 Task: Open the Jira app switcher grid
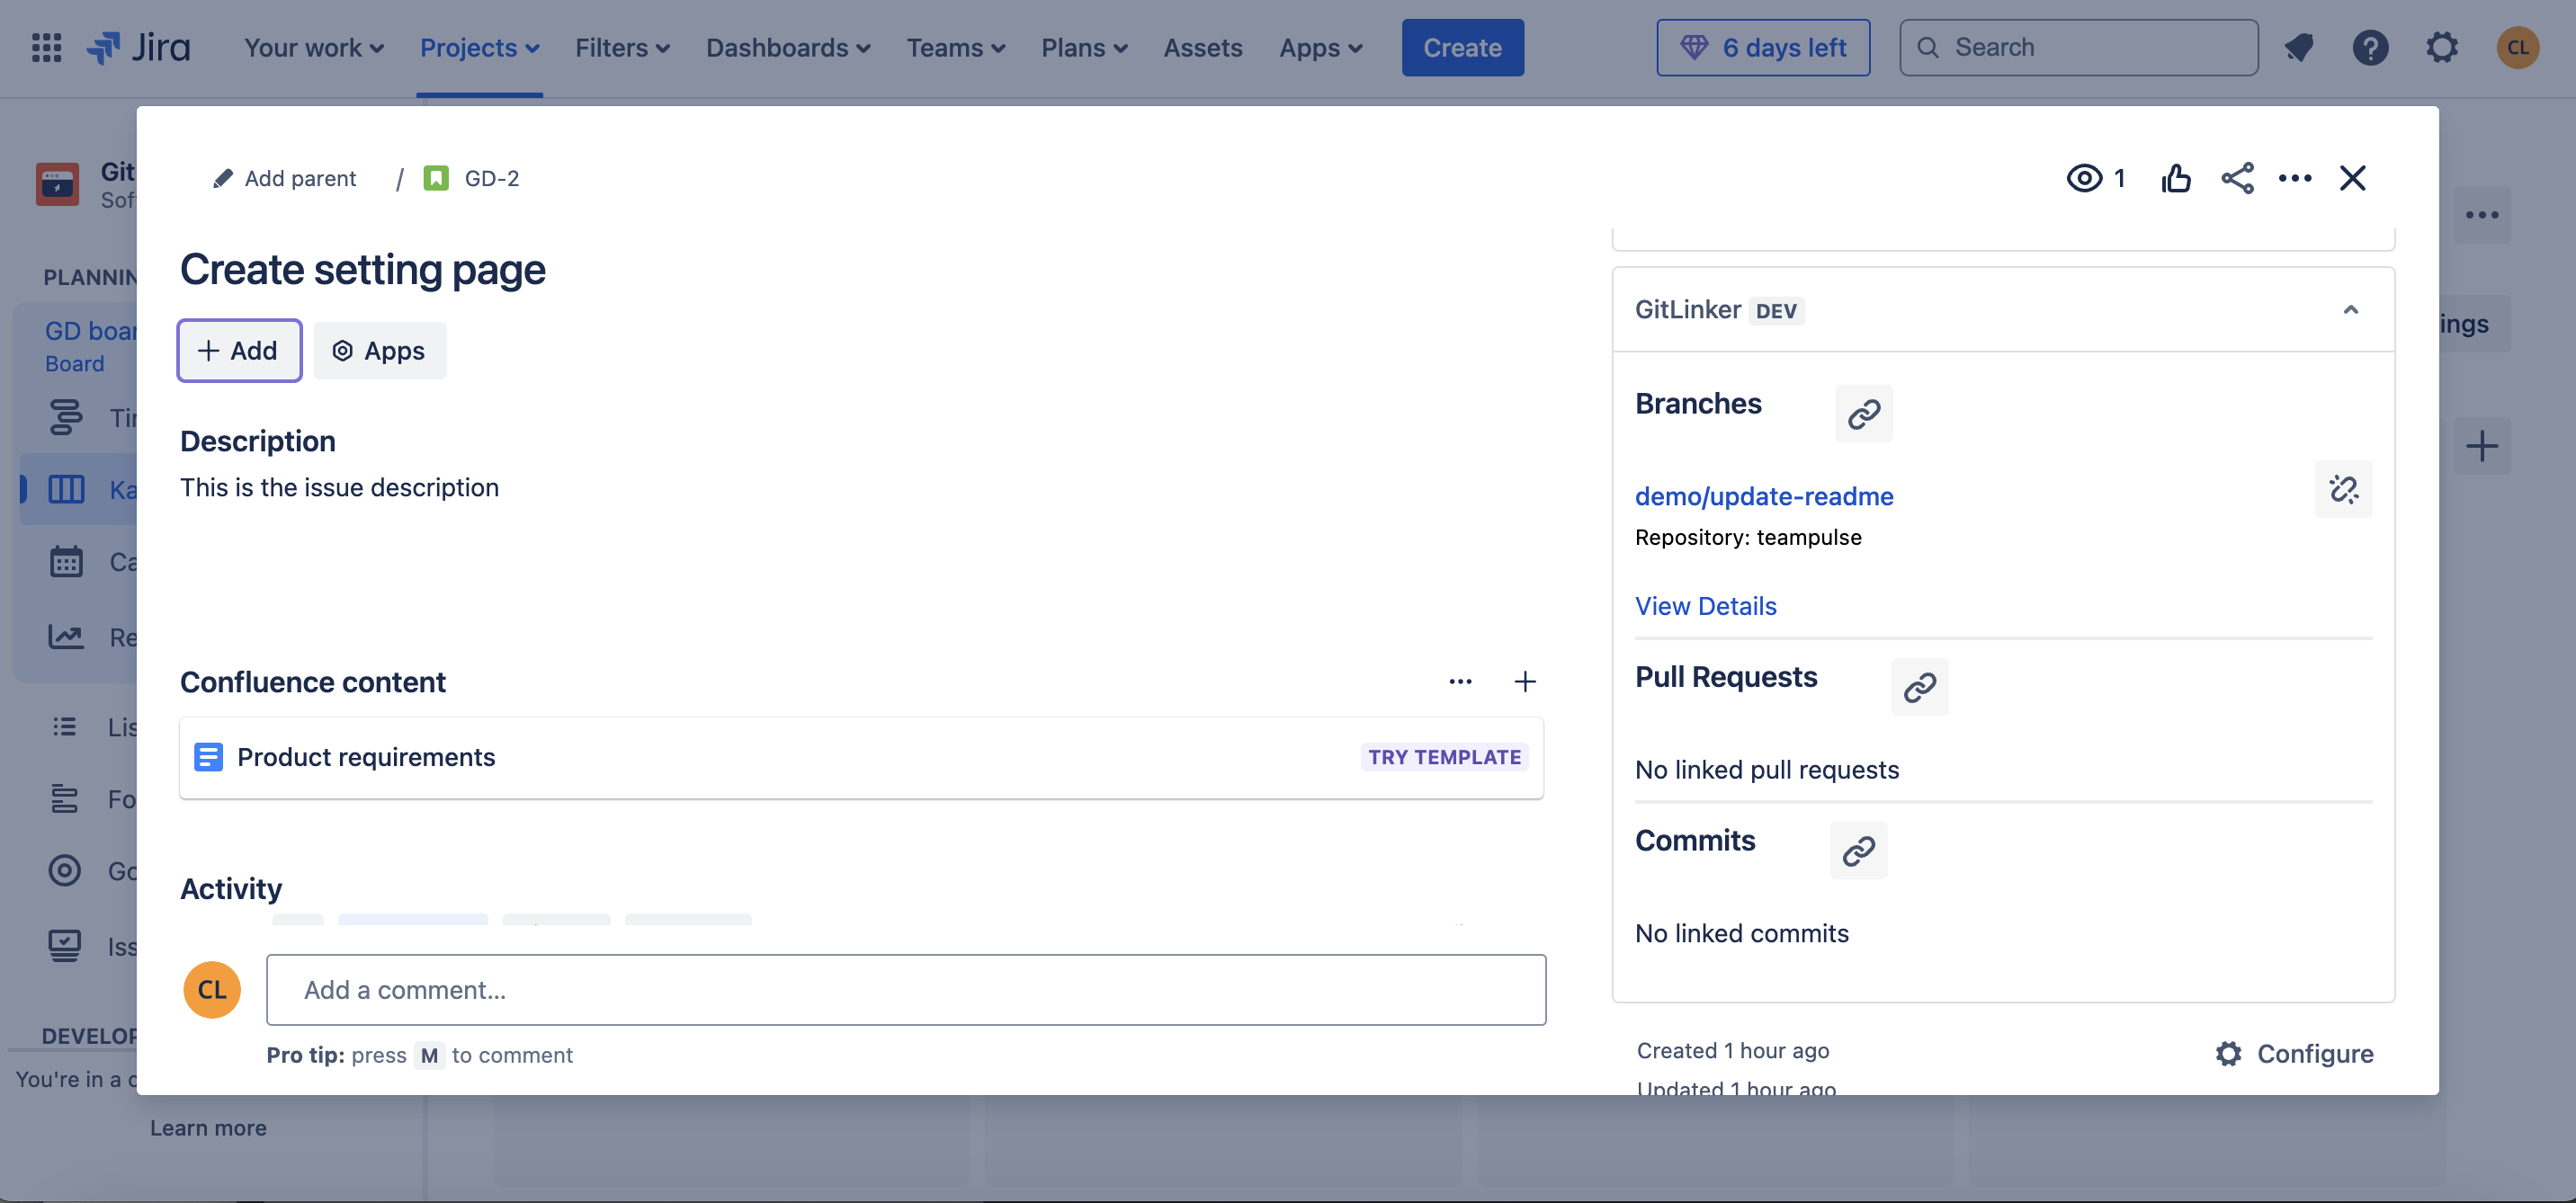click(46, 47)
